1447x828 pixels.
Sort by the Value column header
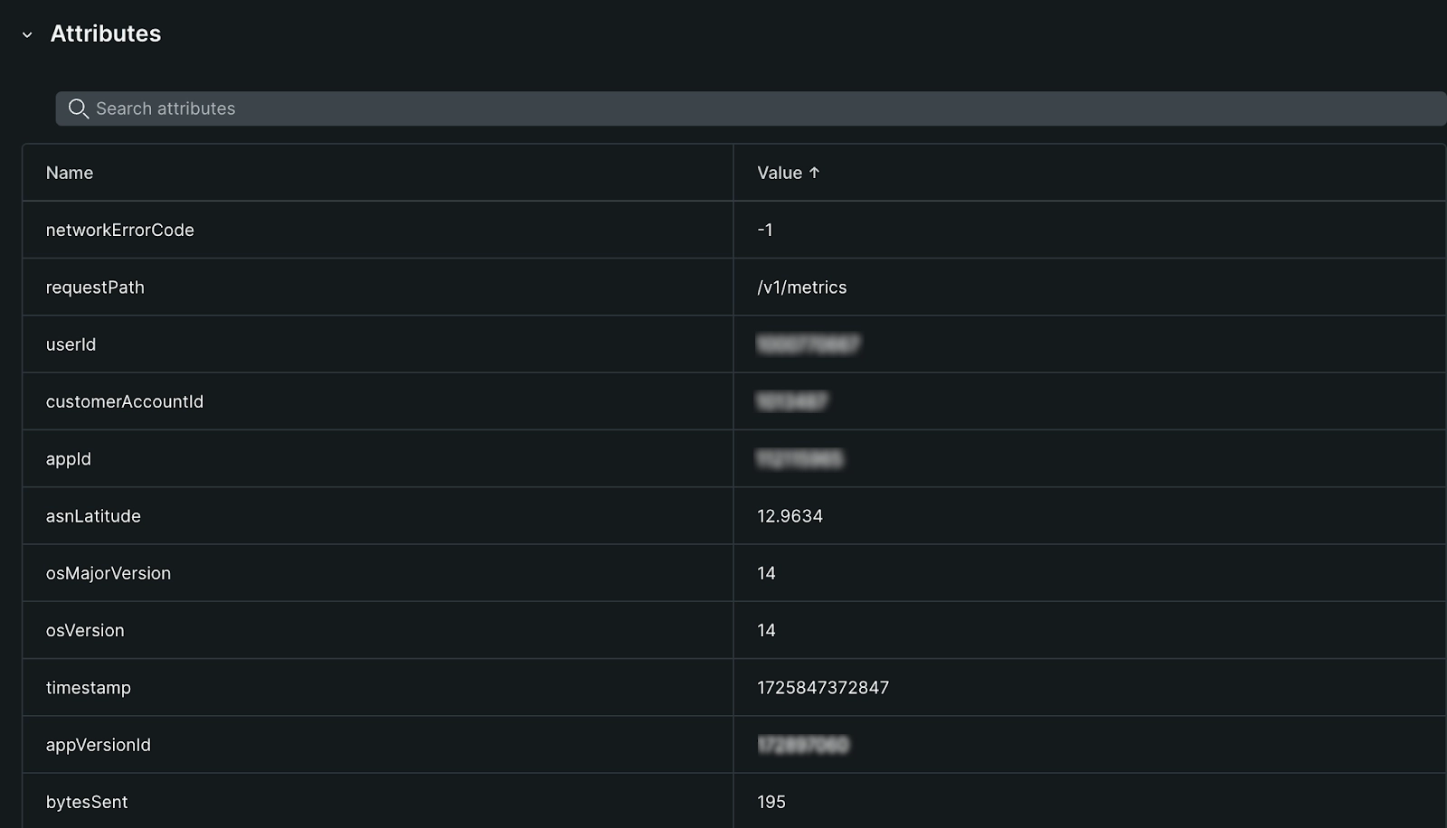pyautogui.click(x=779, y=172)
